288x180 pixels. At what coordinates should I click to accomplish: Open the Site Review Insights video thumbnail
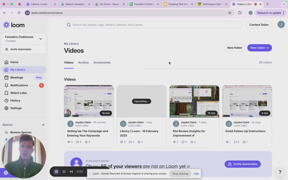click(x=194, y=101)
